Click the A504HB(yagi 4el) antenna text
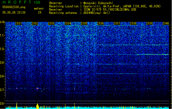This screenshot has width=172, height=109. 97,13
